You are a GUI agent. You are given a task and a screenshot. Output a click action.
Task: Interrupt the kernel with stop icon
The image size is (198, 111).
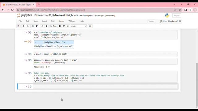click(x=60, y=26)
